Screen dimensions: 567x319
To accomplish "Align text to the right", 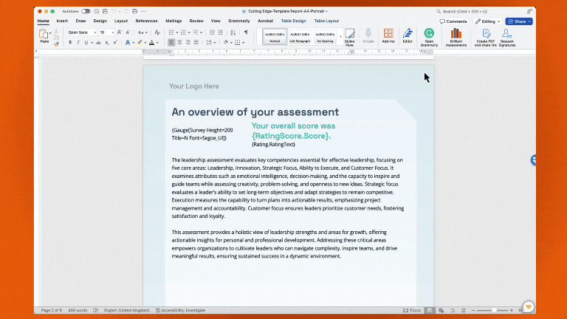I will 188,43.
